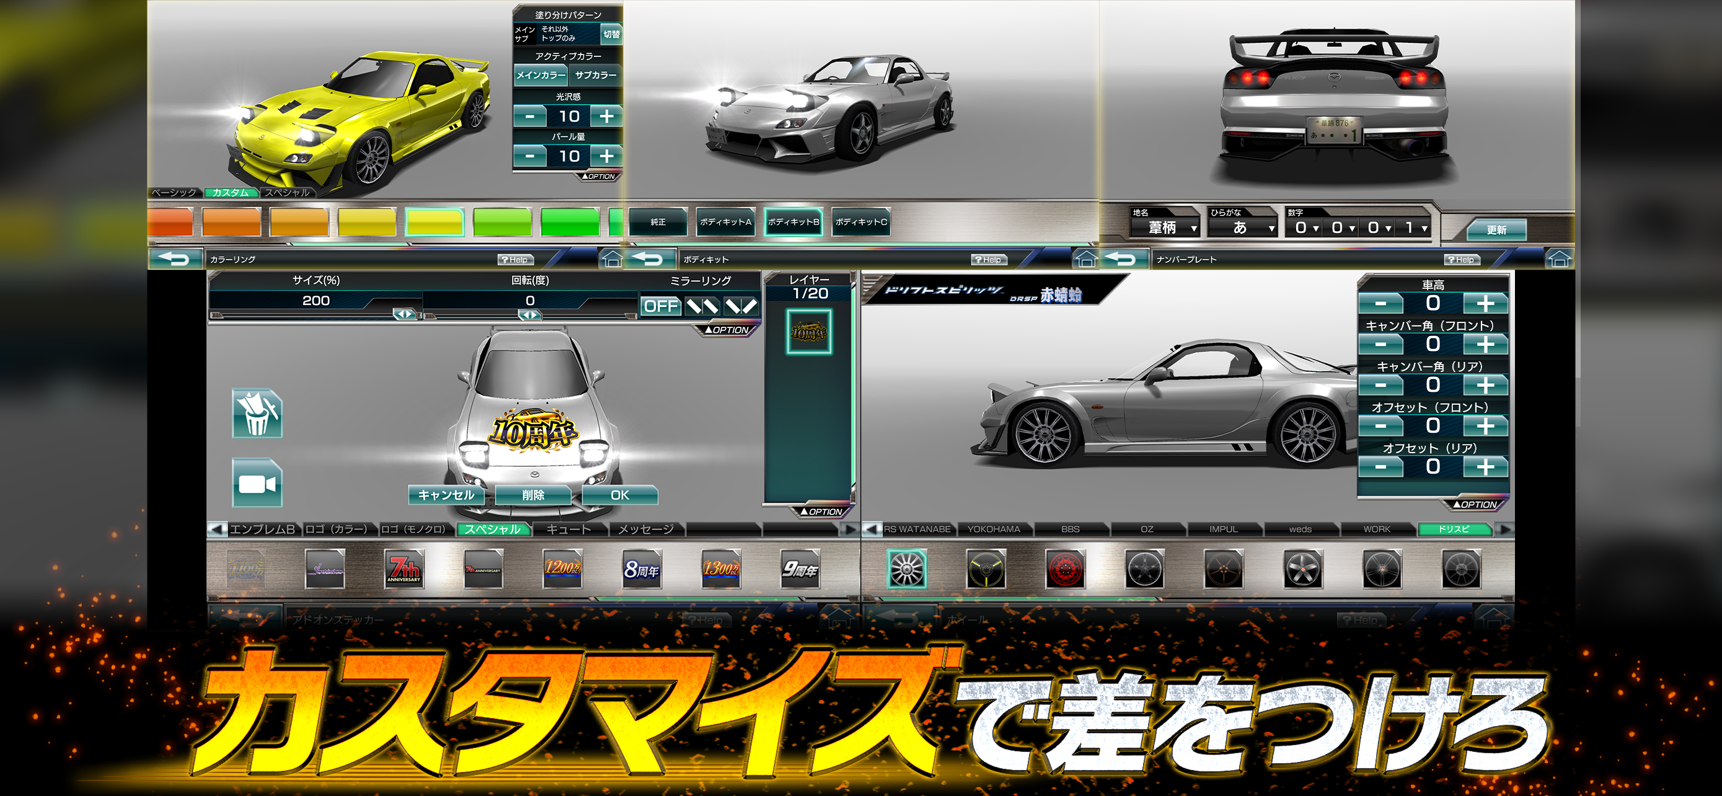The height and width of the screenshot is (796, 1722).
Task: Decrease パール量 with minus button
Action: point(530,156)
